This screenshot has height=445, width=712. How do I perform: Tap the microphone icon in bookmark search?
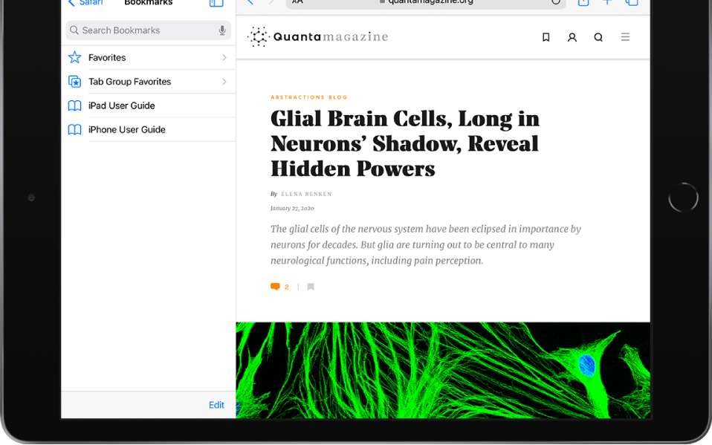pyautogui.click(x=222, y=30)
